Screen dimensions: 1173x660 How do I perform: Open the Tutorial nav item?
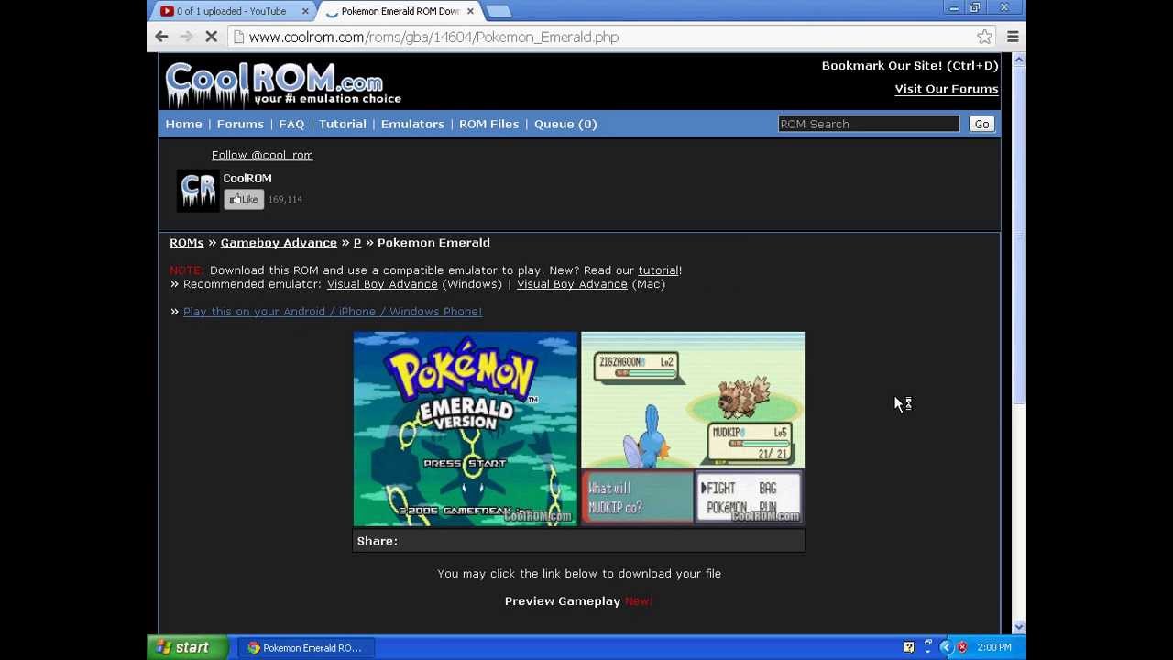342,124
